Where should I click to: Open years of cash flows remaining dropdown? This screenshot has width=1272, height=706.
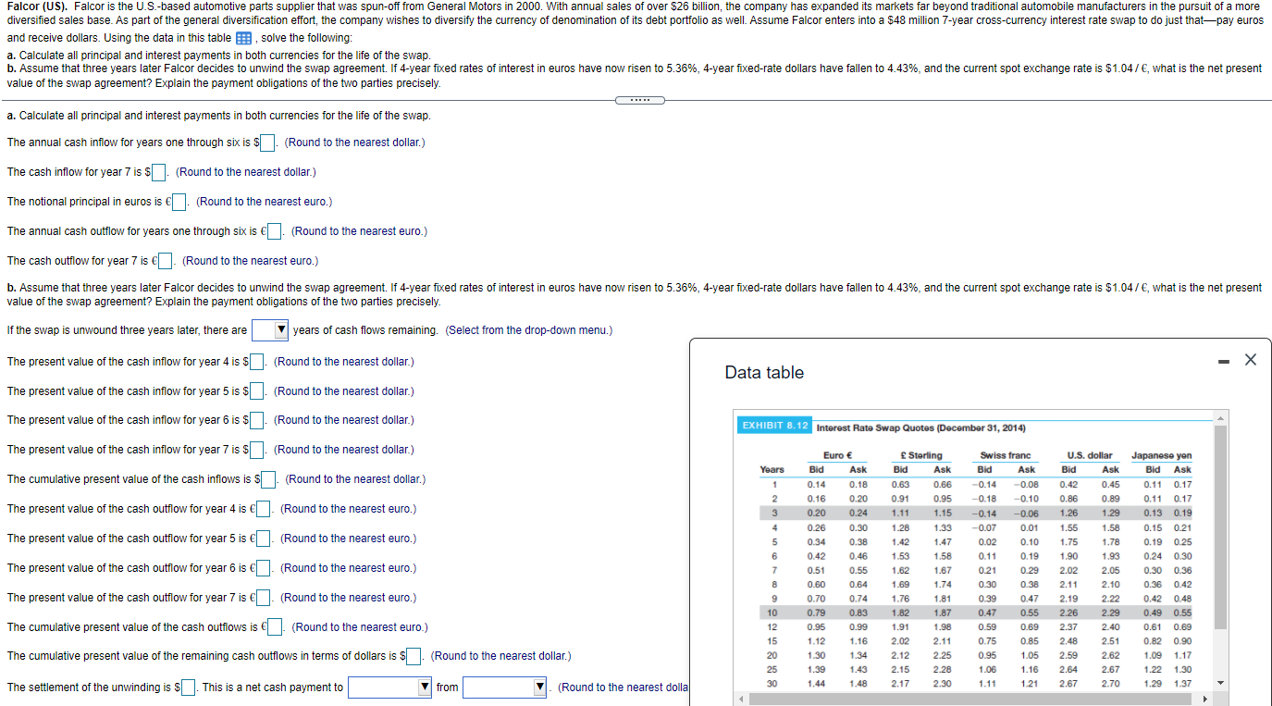pyautogui.click(x=270, y=330)
